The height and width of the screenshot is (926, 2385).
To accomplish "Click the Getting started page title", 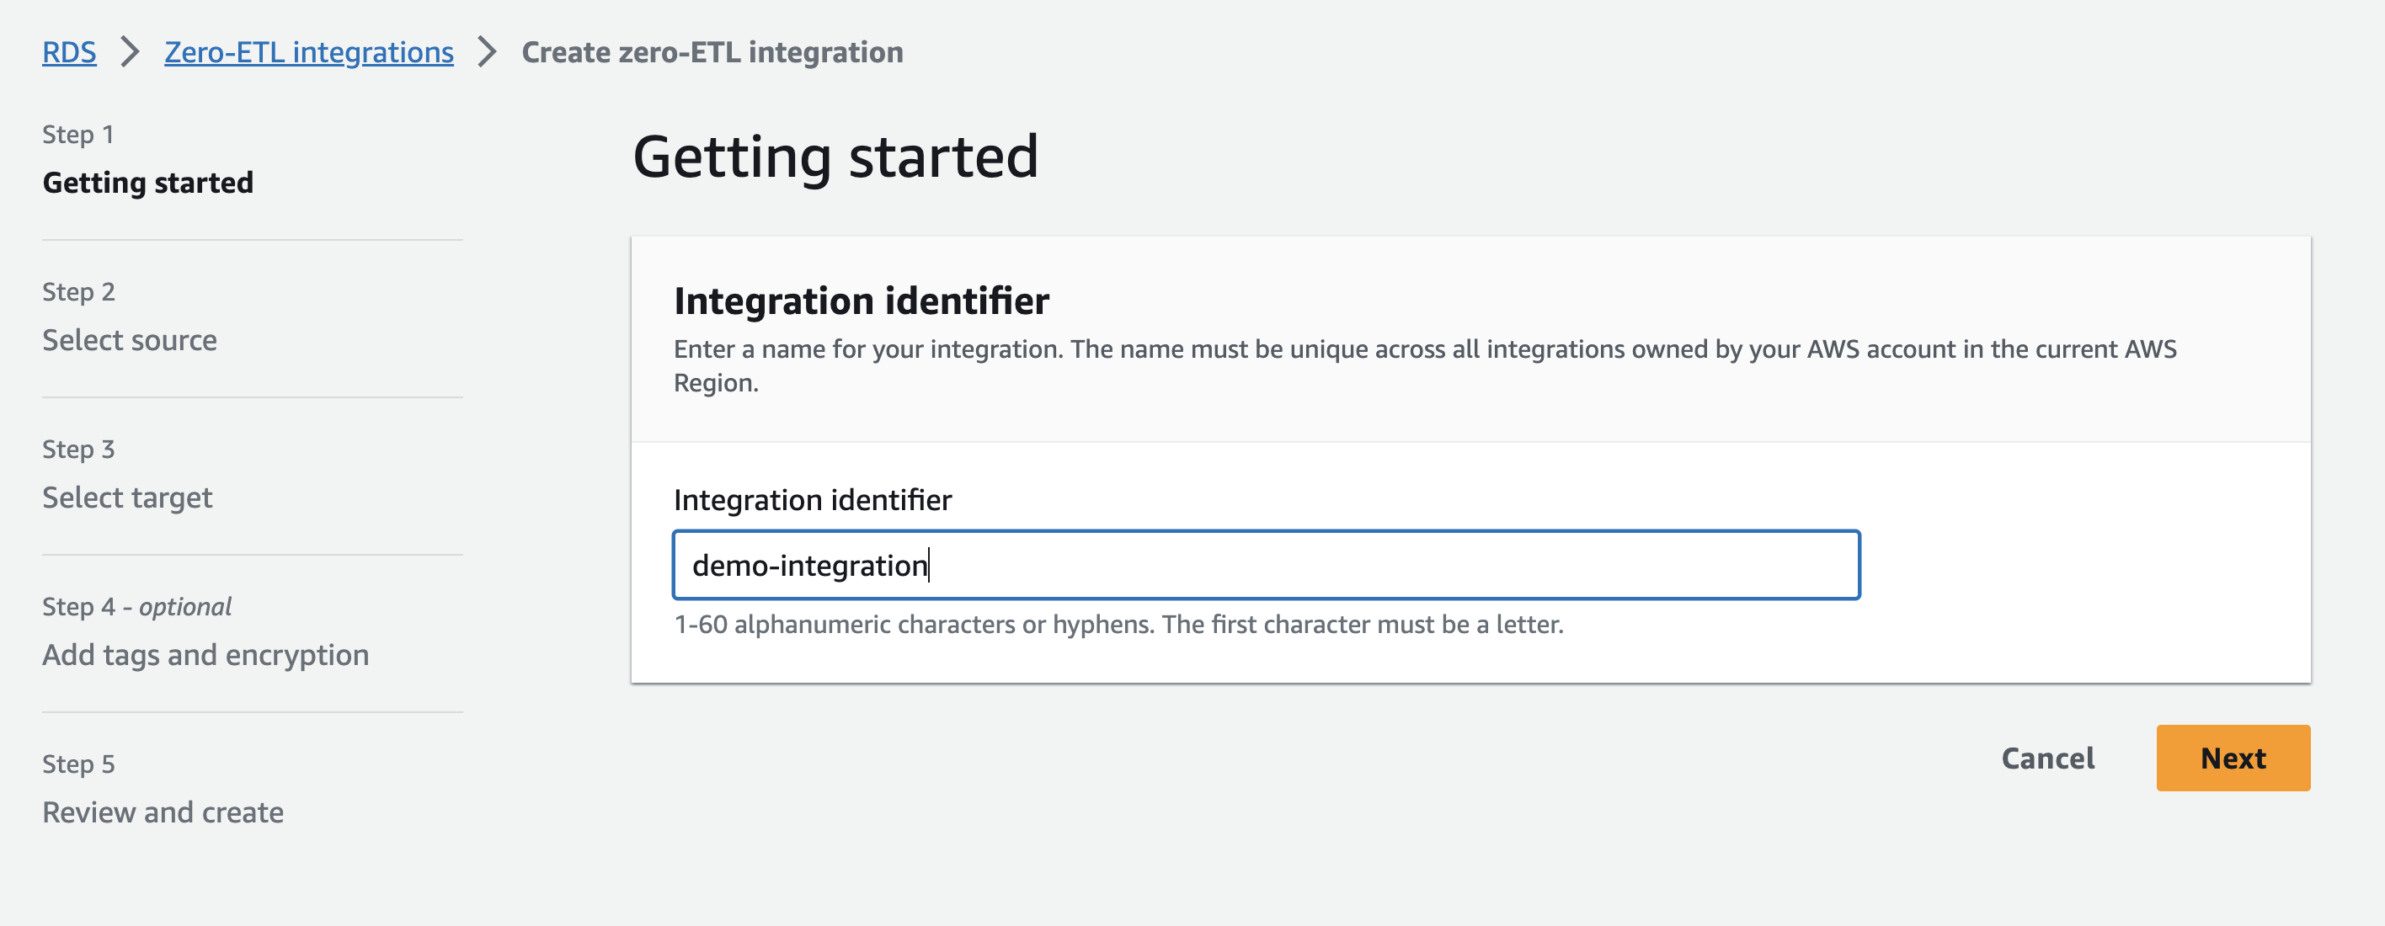I will pyautogui.click(x=835, y=157).
